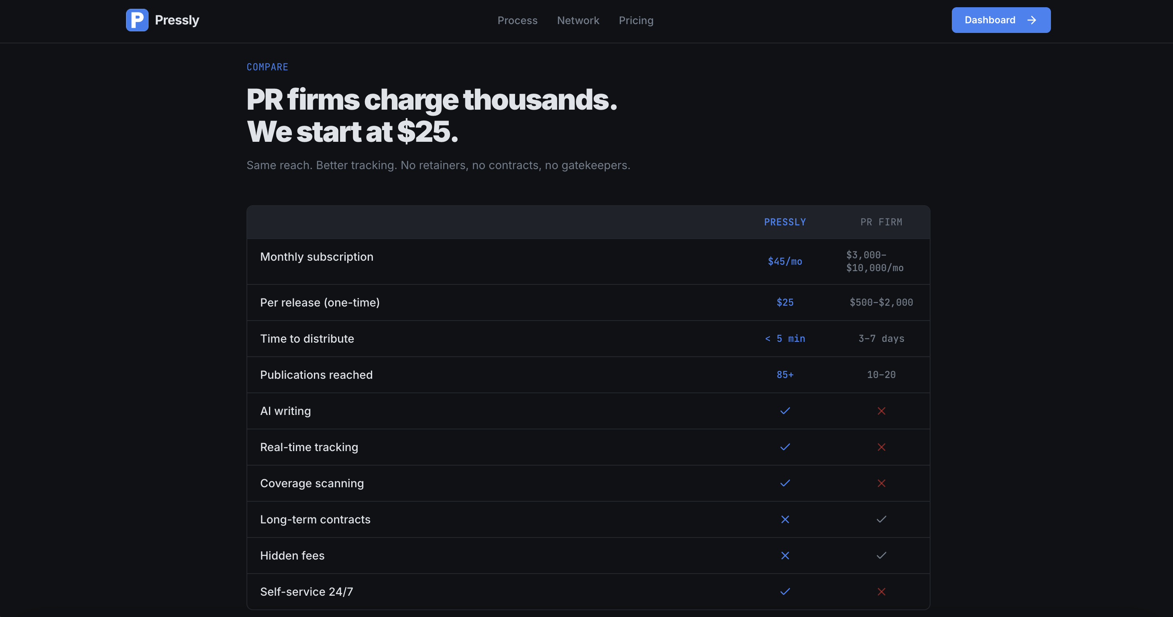
Task: Click the COMPARE label
Action: [267, 67]
